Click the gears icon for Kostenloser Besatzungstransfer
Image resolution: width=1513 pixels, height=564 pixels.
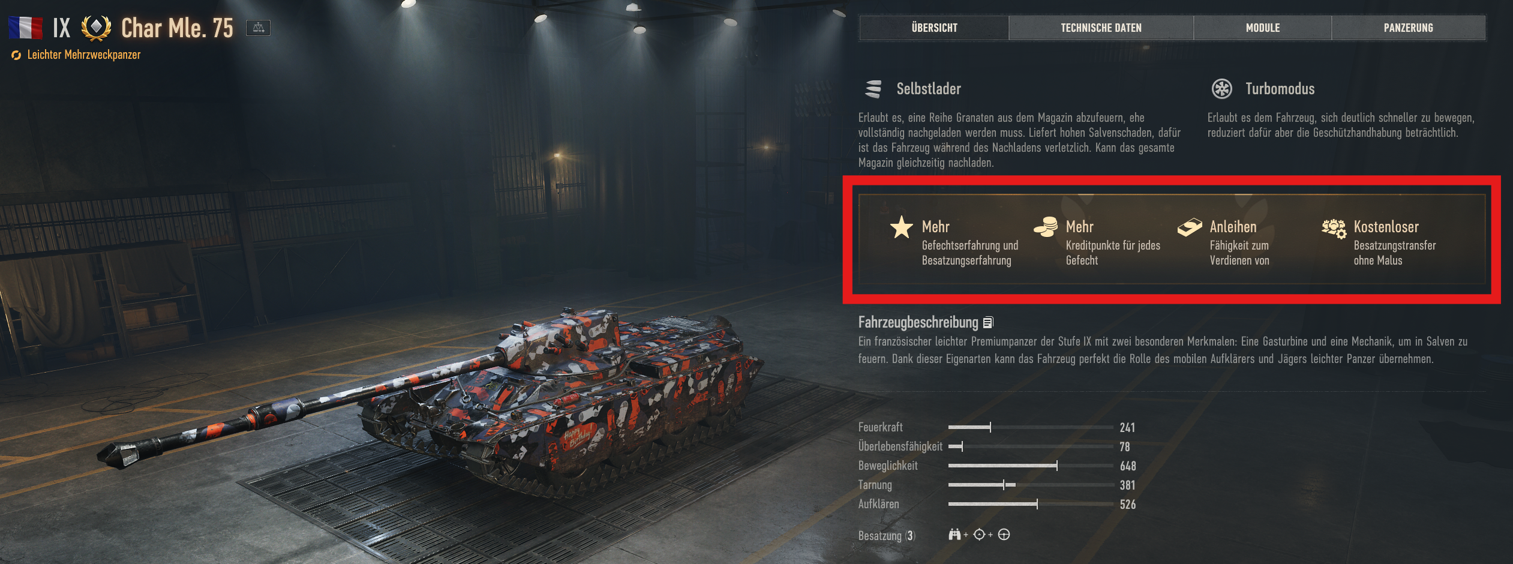point(1334,229)
